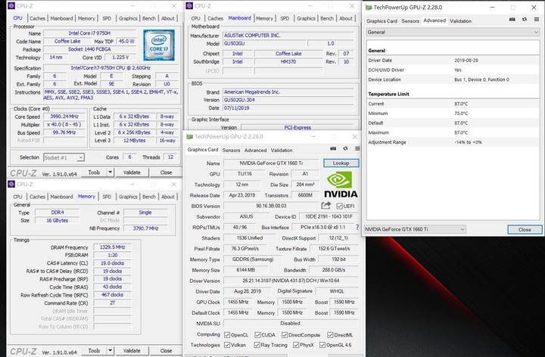Click the Threads count value 12
545x357 pixels.
pos(170,157)
